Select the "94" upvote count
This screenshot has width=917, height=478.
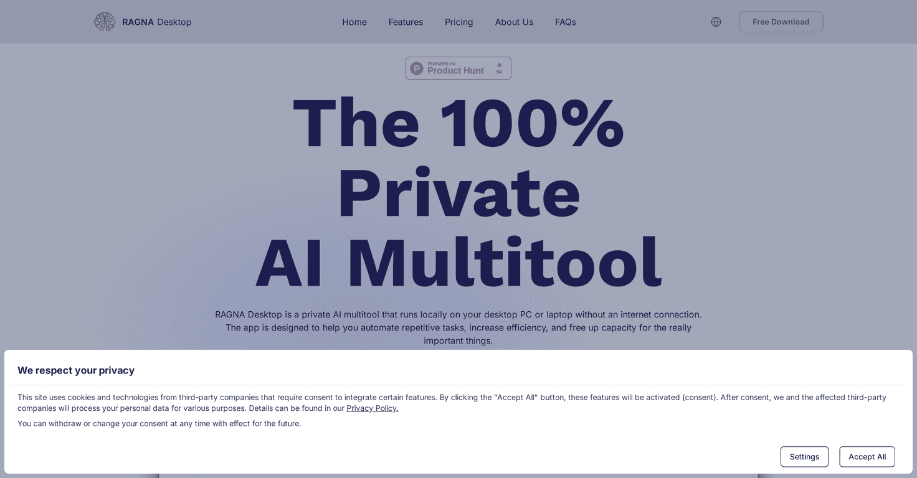click(499, 71)
